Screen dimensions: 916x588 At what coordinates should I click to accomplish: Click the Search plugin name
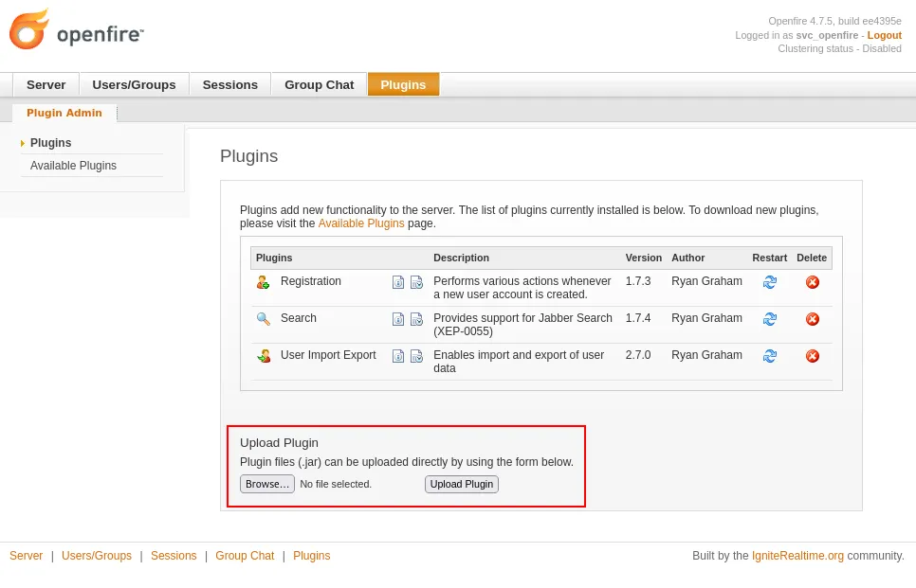(299, 318)
